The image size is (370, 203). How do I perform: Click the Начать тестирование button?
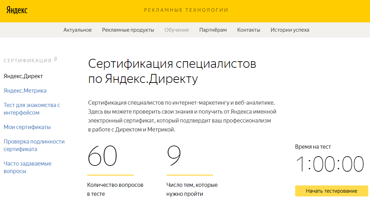coord(331,191)
